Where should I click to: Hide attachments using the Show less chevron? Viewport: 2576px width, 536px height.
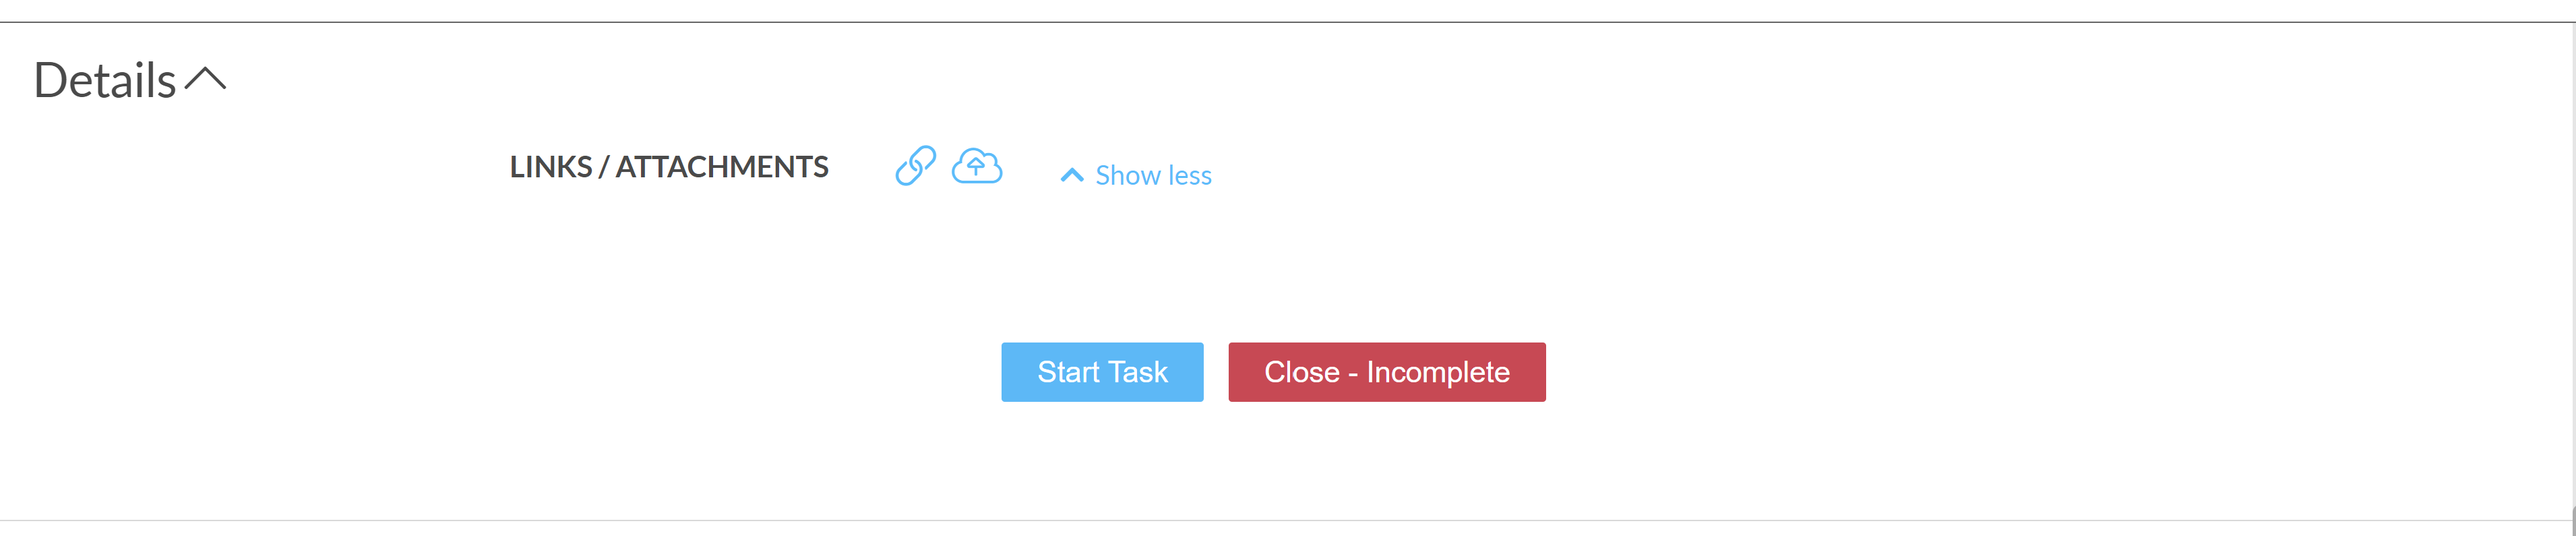pyautogui.click(x=1071, y=175)
